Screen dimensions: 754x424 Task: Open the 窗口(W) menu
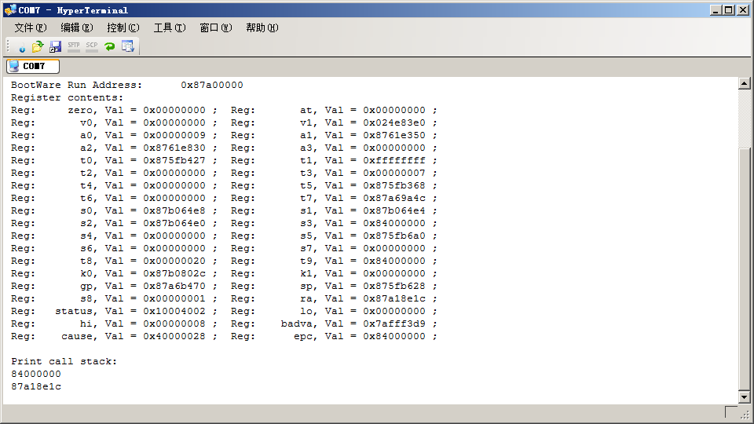click(216, 28)
